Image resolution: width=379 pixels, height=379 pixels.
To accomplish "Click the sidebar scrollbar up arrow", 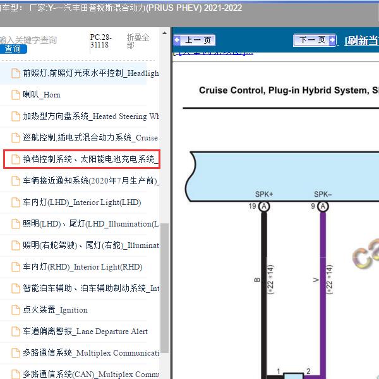I will 164,33.
